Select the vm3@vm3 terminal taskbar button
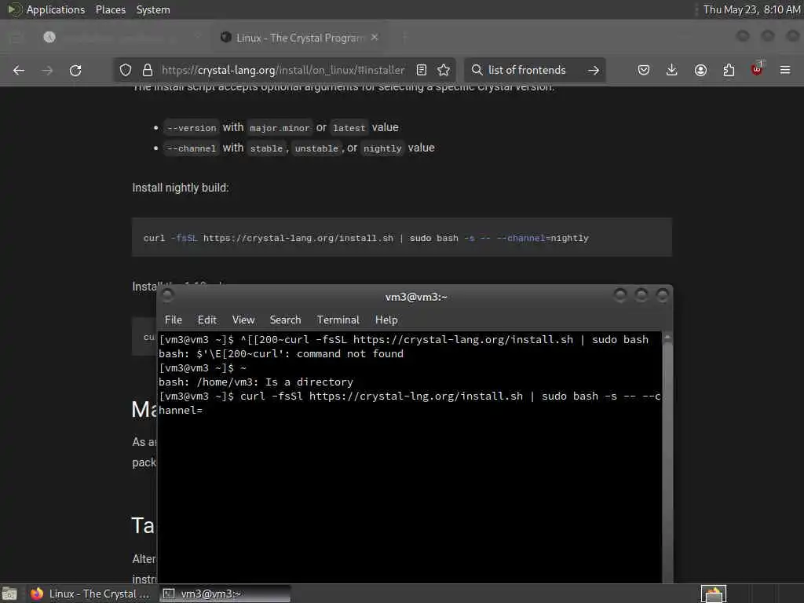Image resolution: width=804 pixels, height=603 pixels. (225, 594)
